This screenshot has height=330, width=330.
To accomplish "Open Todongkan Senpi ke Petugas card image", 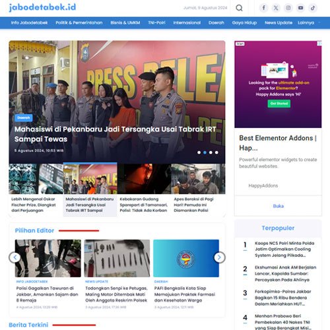I will pos(117,258).
